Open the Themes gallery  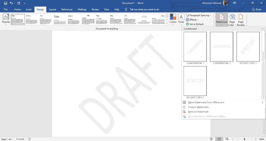pyautogui.click(x=6, y=20)
